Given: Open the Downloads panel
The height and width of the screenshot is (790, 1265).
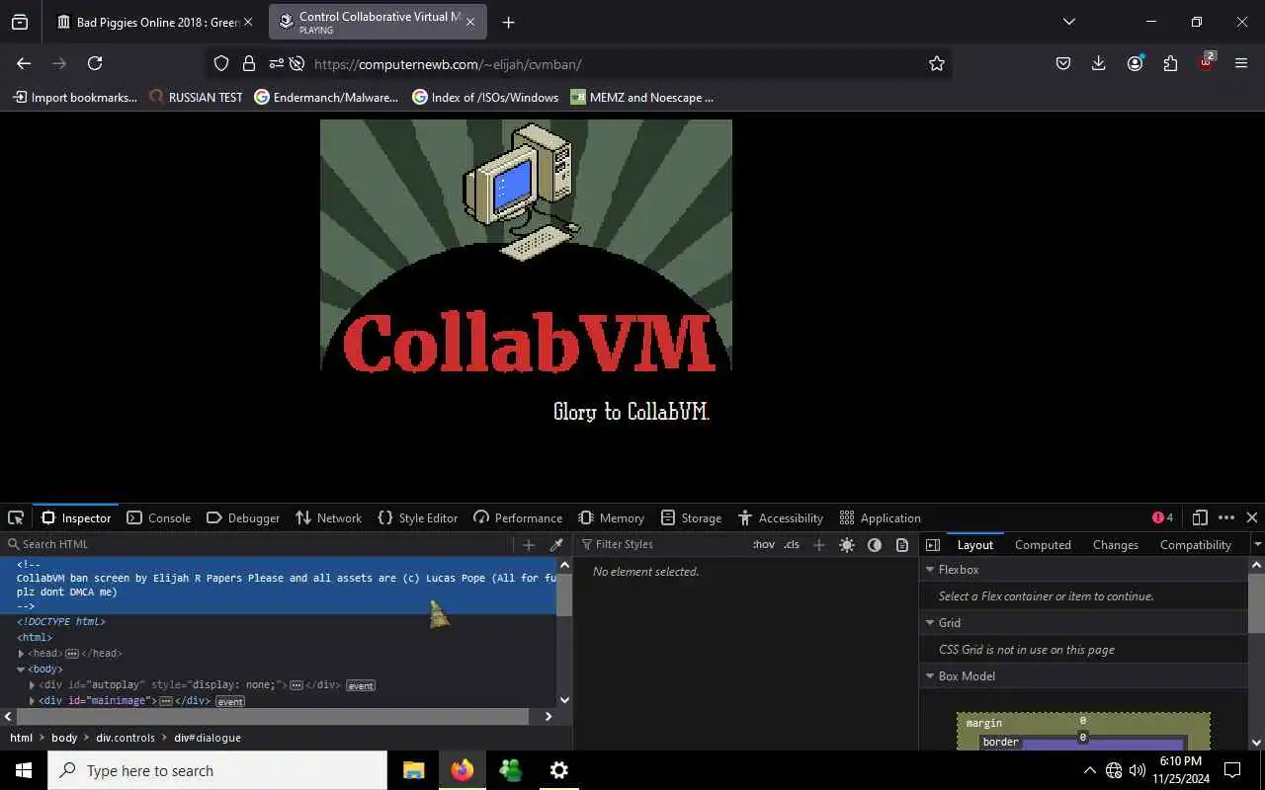Looking at the screenshot, I should (1098, 63).
